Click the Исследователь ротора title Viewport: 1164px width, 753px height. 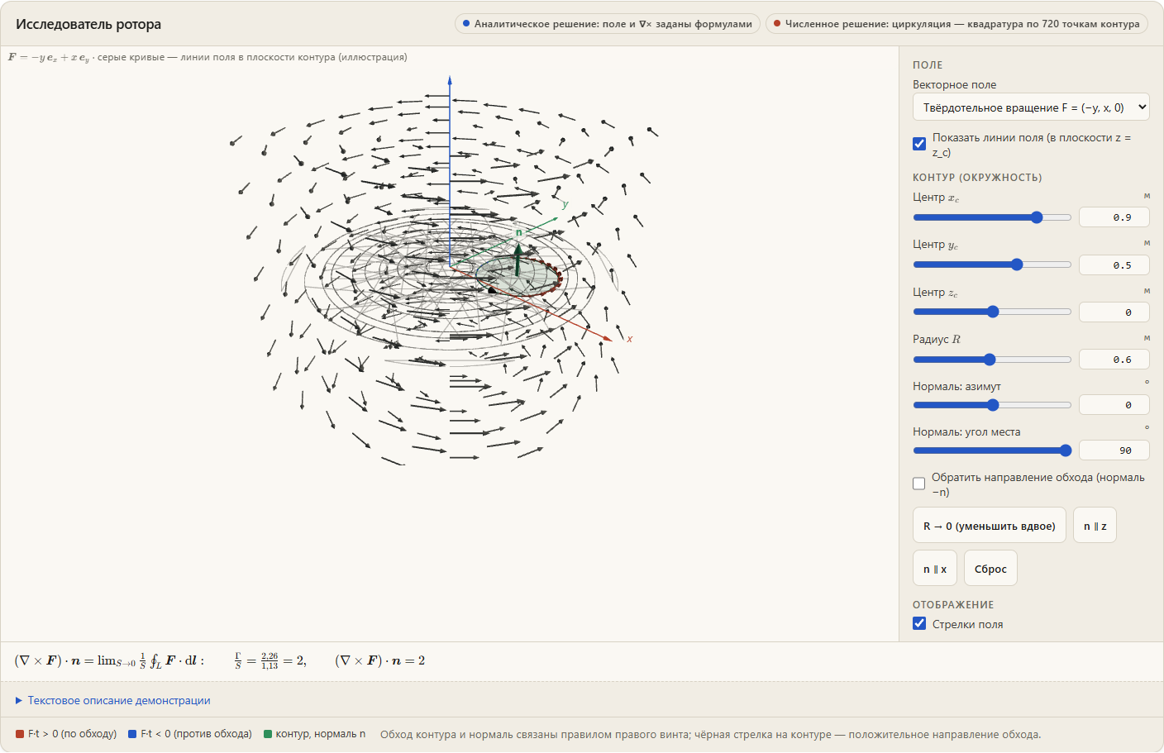(x=88, y=24)
